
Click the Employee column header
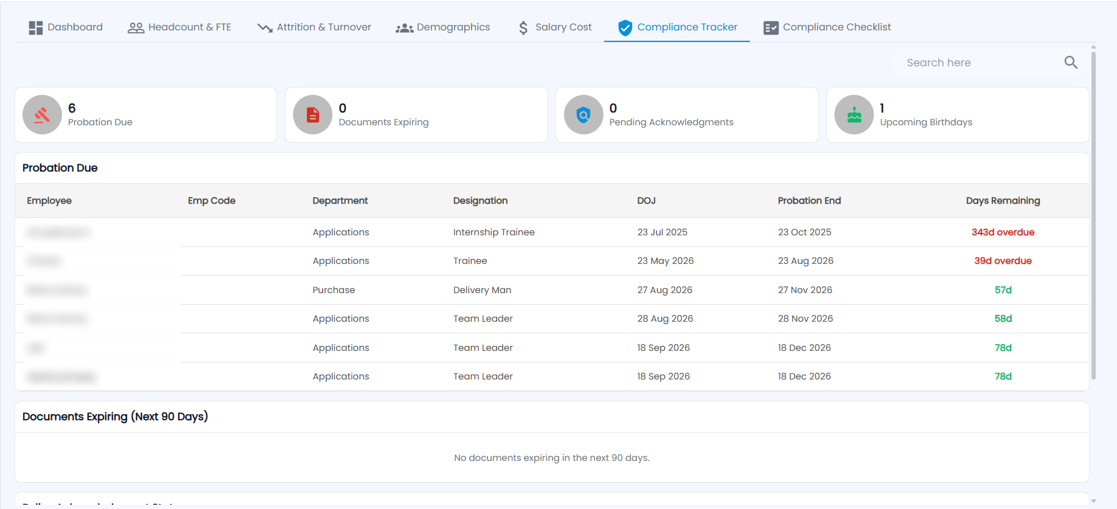[x=49, y=201]
